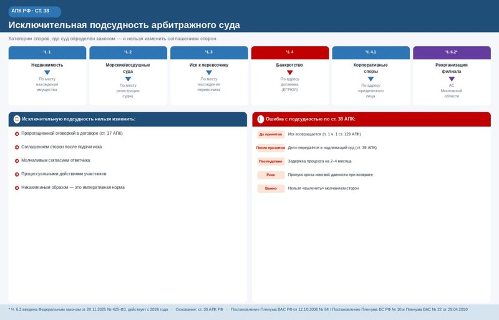
Task: Click the Иск к перевозчику card title
Action: 209,65
